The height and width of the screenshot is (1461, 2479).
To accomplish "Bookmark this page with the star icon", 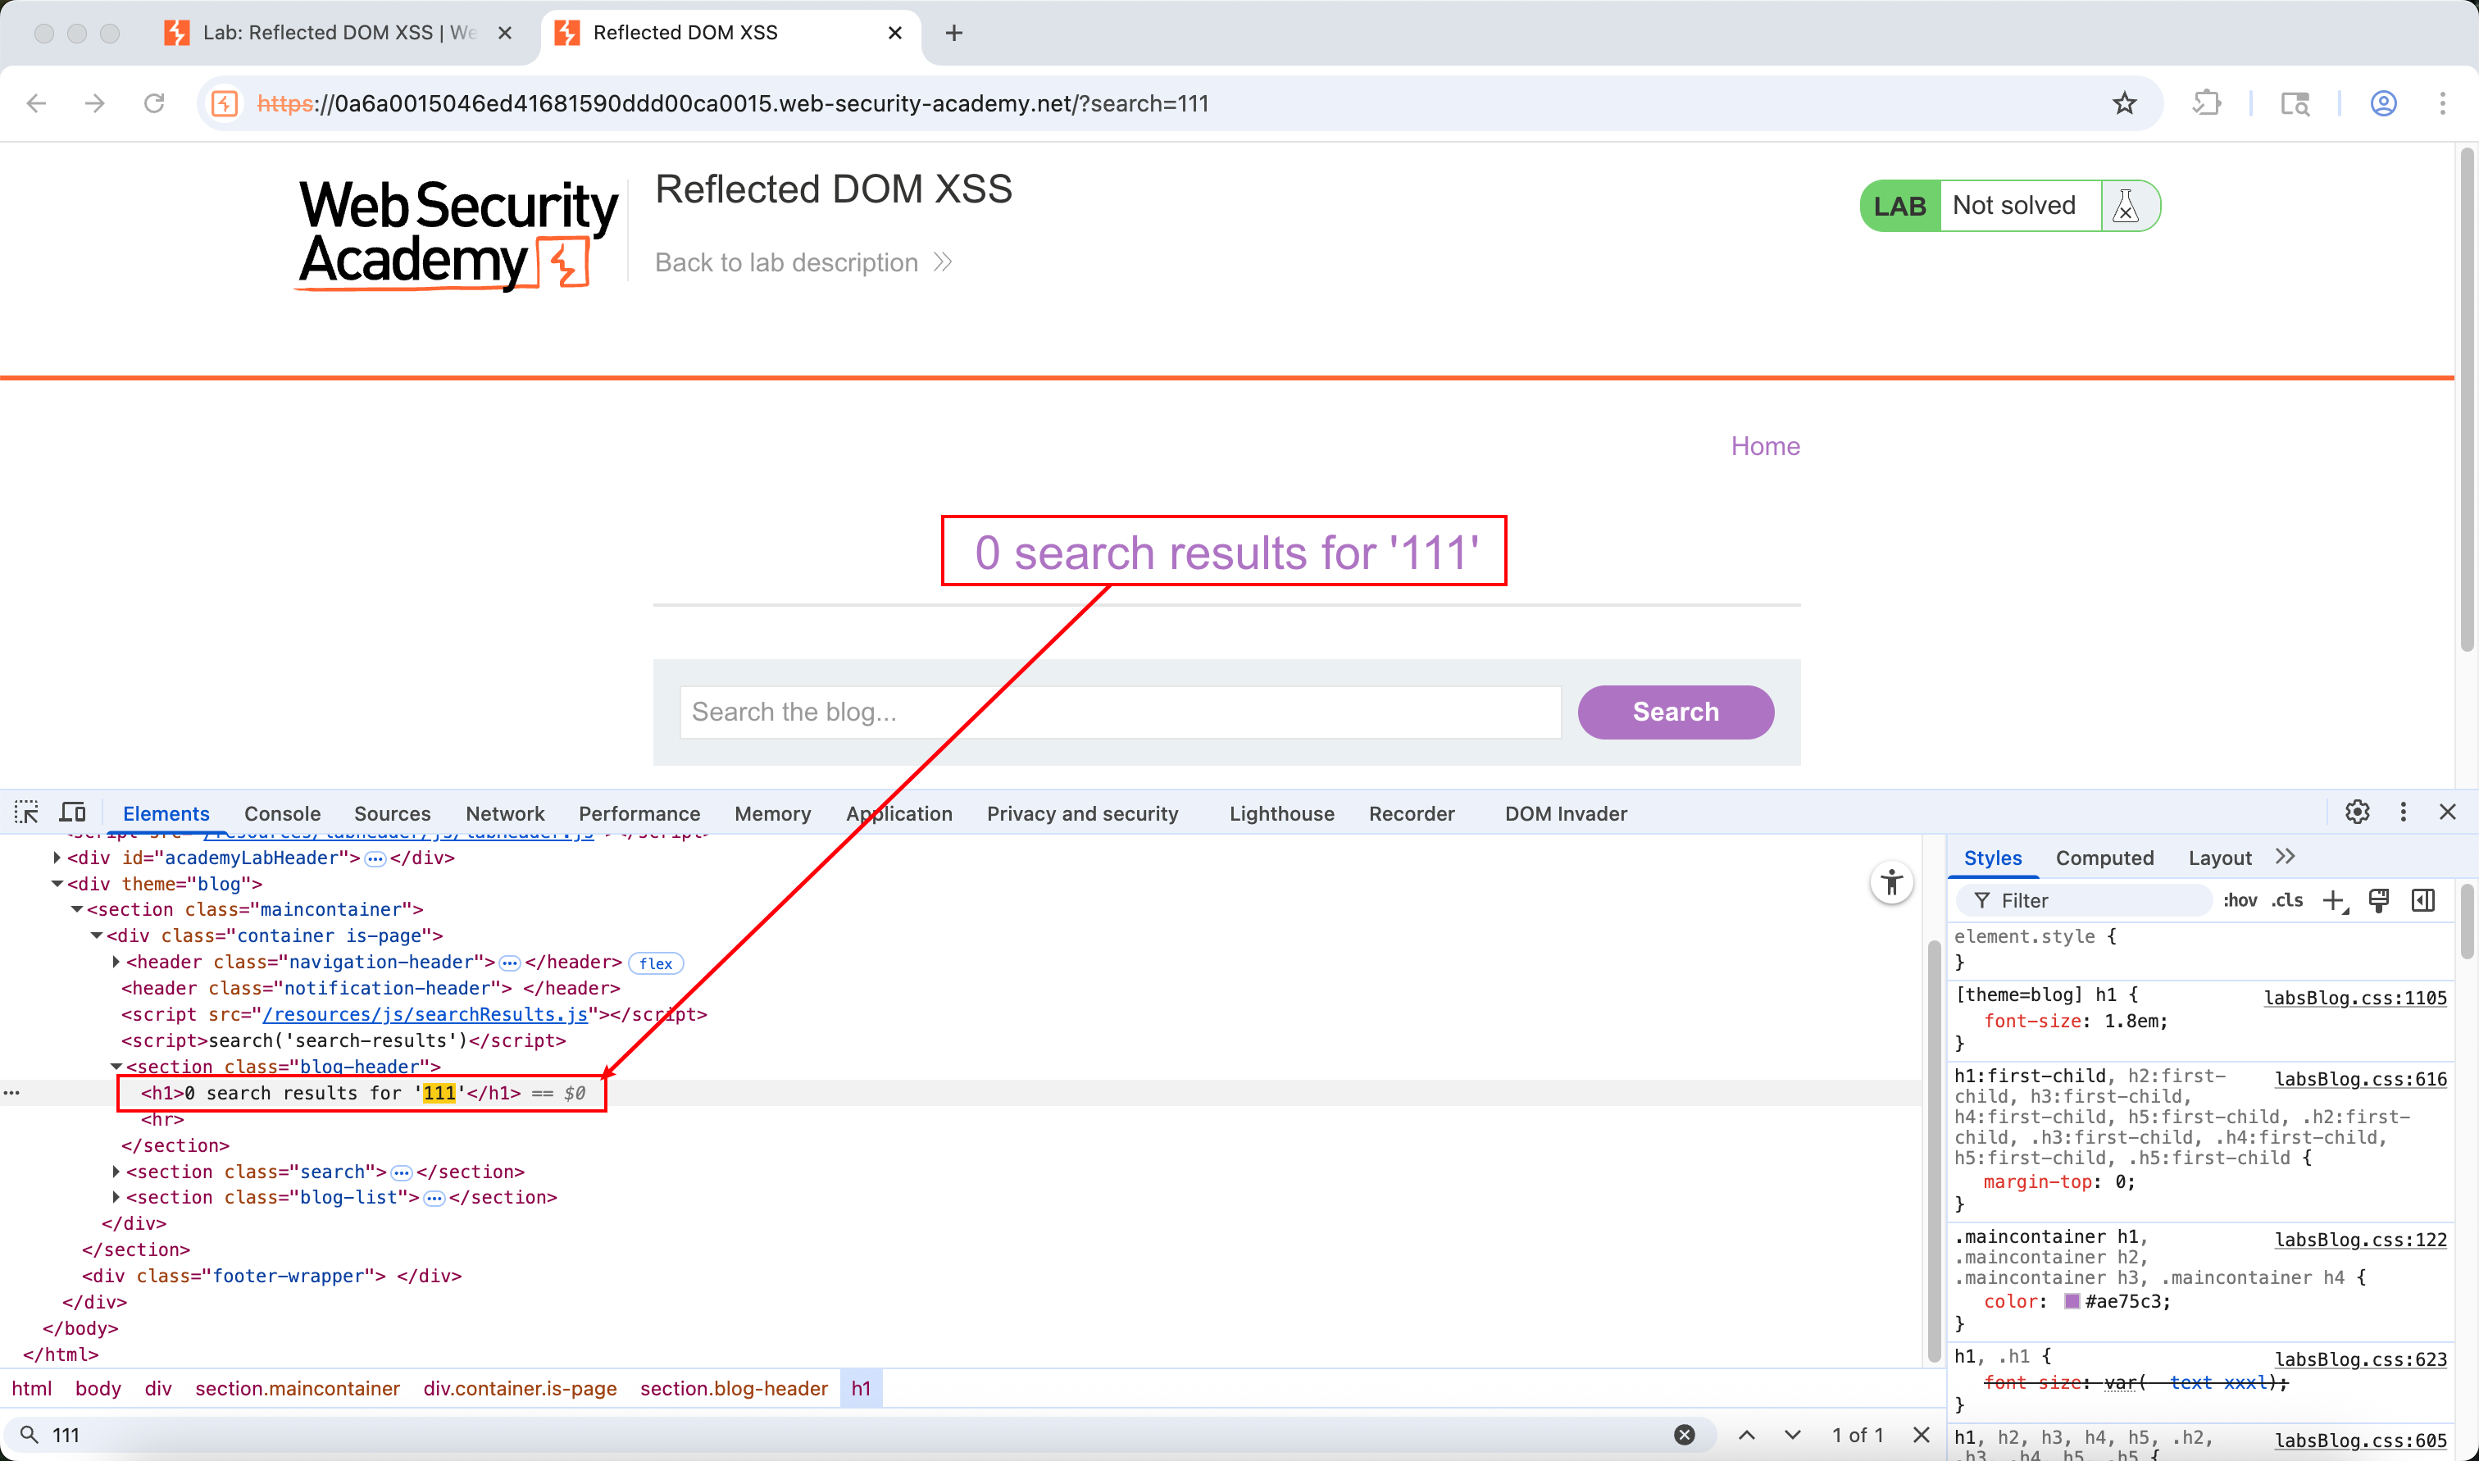I will click(2125, 103).
